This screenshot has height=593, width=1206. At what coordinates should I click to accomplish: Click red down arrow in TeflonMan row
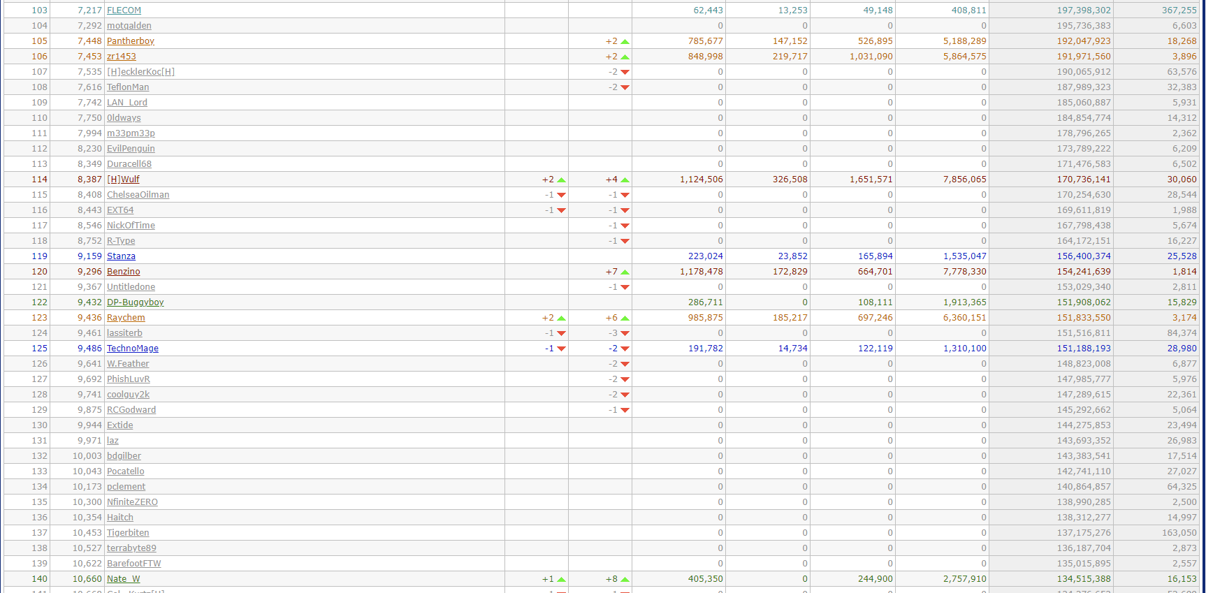(x=625, y=88)
